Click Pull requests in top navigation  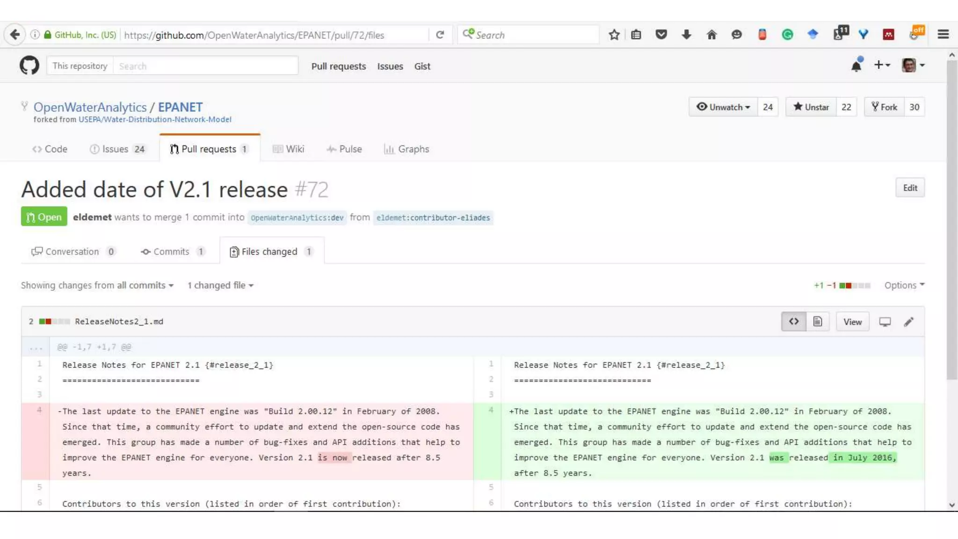point(339,66)
